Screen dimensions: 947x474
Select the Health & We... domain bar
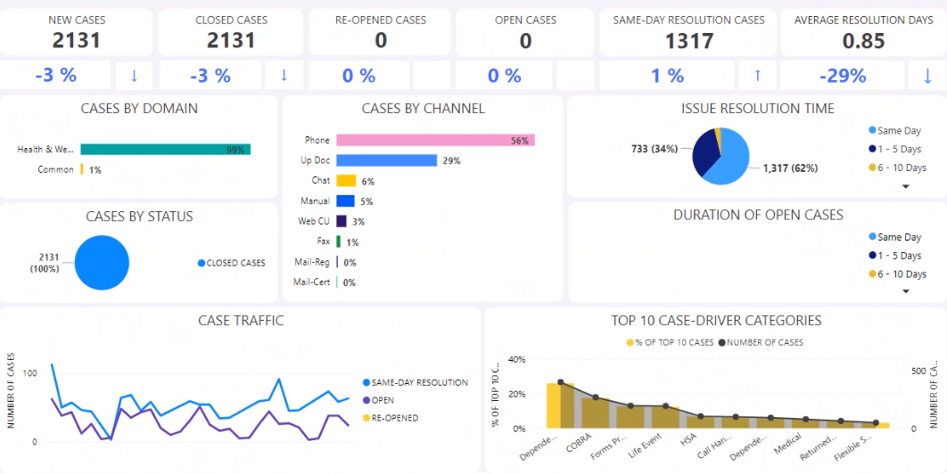[x=165, y=150]
